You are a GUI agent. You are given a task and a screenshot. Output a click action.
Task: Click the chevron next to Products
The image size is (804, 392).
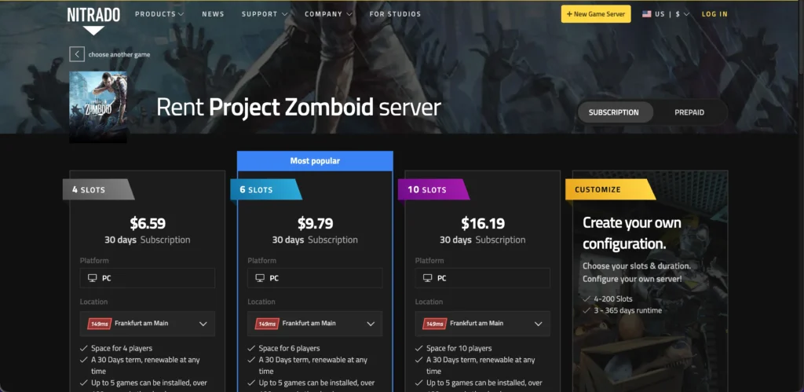(181, 14)
